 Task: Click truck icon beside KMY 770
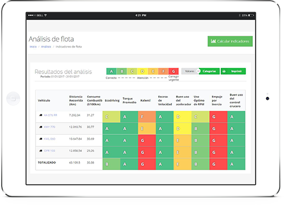click(41, 127)
